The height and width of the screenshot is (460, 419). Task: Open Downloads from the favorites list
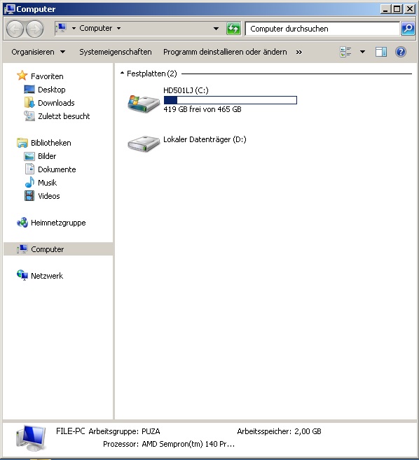click(x=56, y=103)
